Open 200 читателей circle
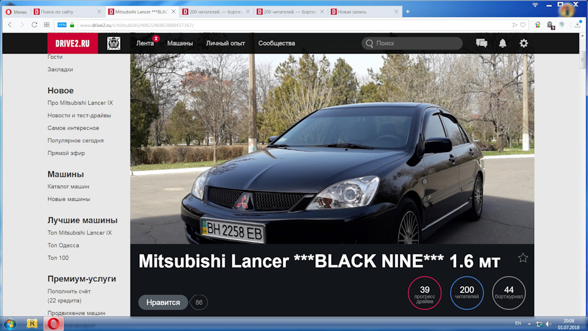 467,293
